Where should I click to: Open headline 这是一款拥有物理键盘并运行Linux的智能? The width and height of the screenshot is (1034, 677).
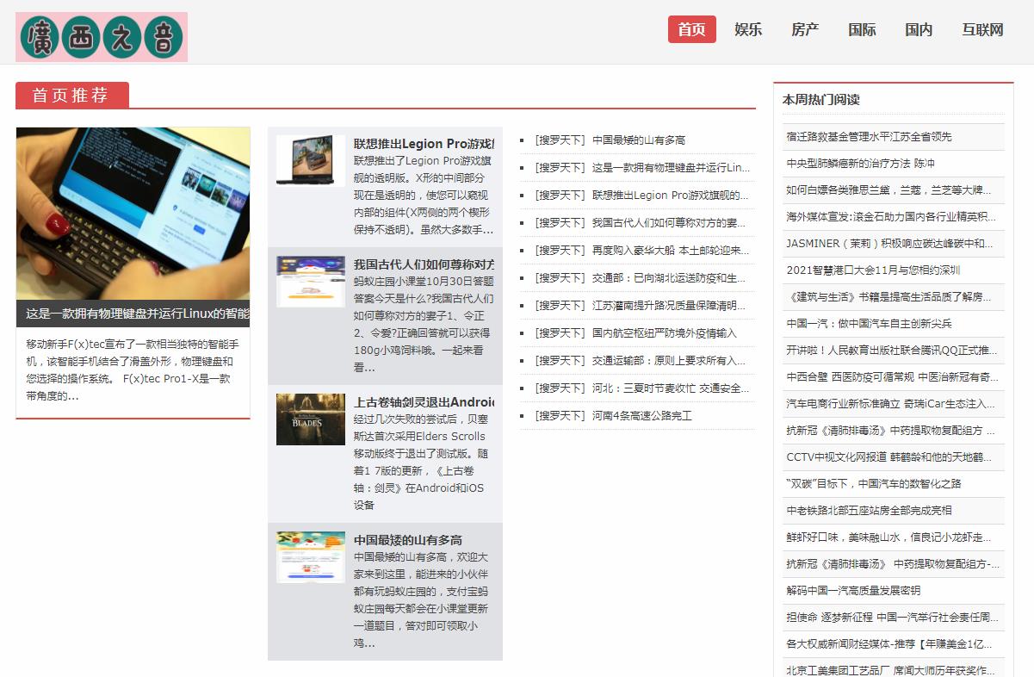pyautogui.click(x=138, y=314)
